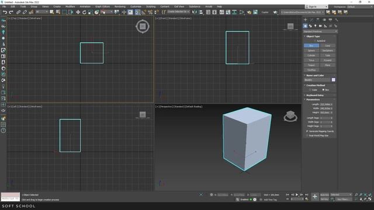Open the Utilities panel wrench tab
The image size is (374, 210).
(x=337, y=20)
